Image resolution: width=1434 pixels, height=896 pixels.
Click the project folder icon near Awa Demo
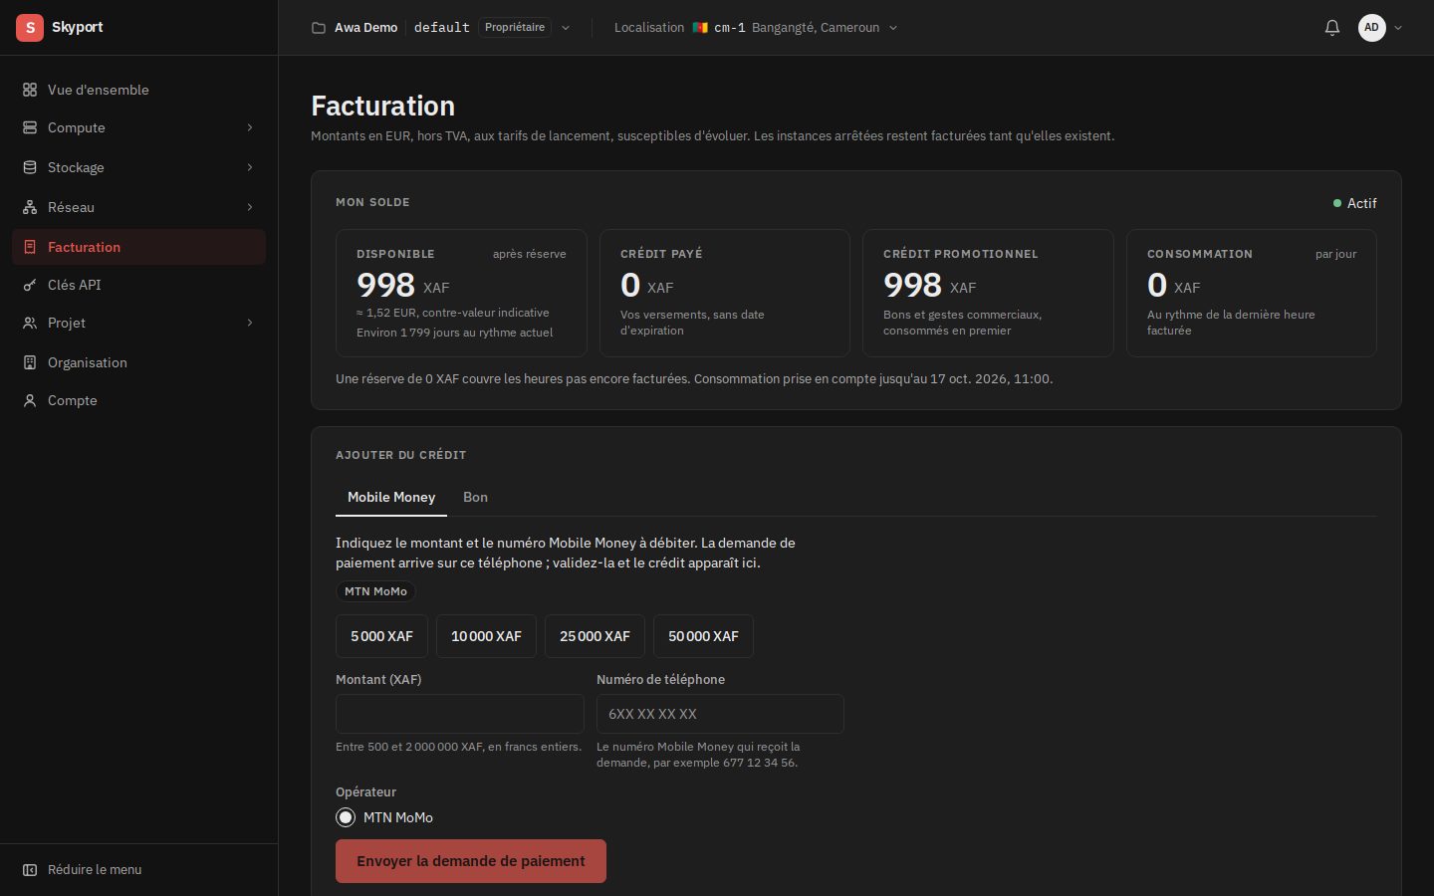pyautogui.click(x=319, y=28)
